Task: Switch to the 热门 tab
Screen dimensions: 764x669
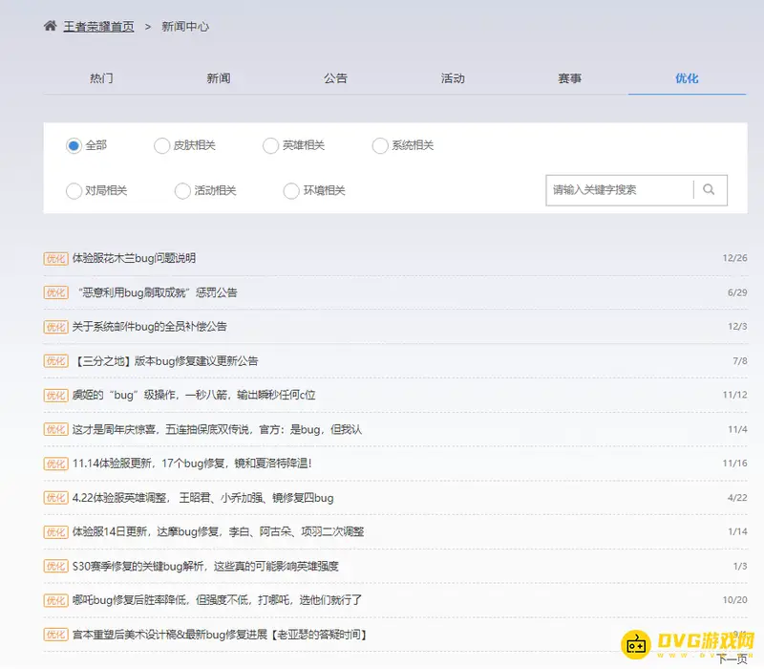Action: point(101,78)
